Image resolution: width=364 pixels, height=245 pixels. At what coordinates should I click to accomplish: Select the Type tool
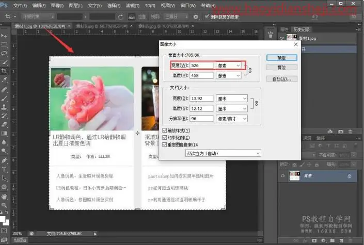[x=4, y=169]
